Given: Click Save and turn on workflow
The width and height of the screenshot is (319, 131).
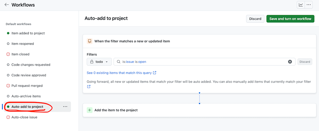Looking at the screenshot, I should click(x=290, y=19).
